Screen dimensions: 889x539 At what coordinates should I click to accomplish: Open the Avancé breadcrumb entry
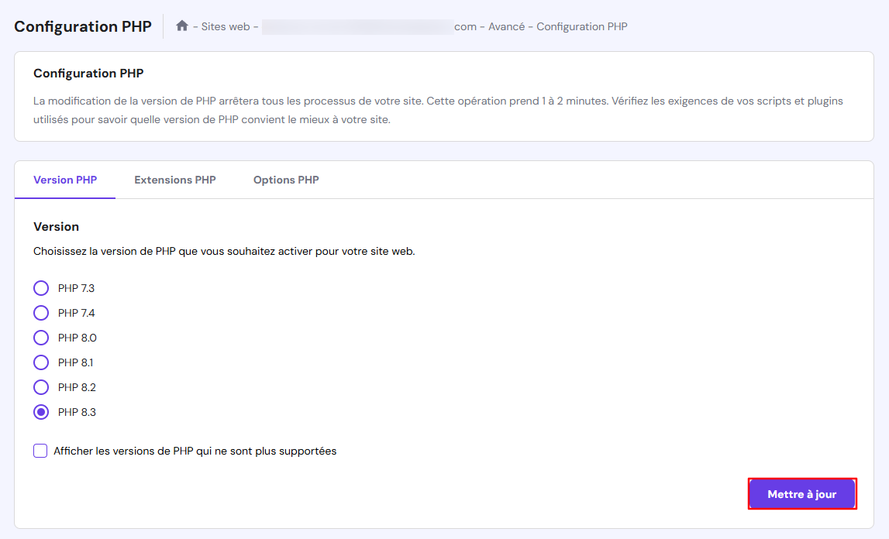click(x=501, y=26)
